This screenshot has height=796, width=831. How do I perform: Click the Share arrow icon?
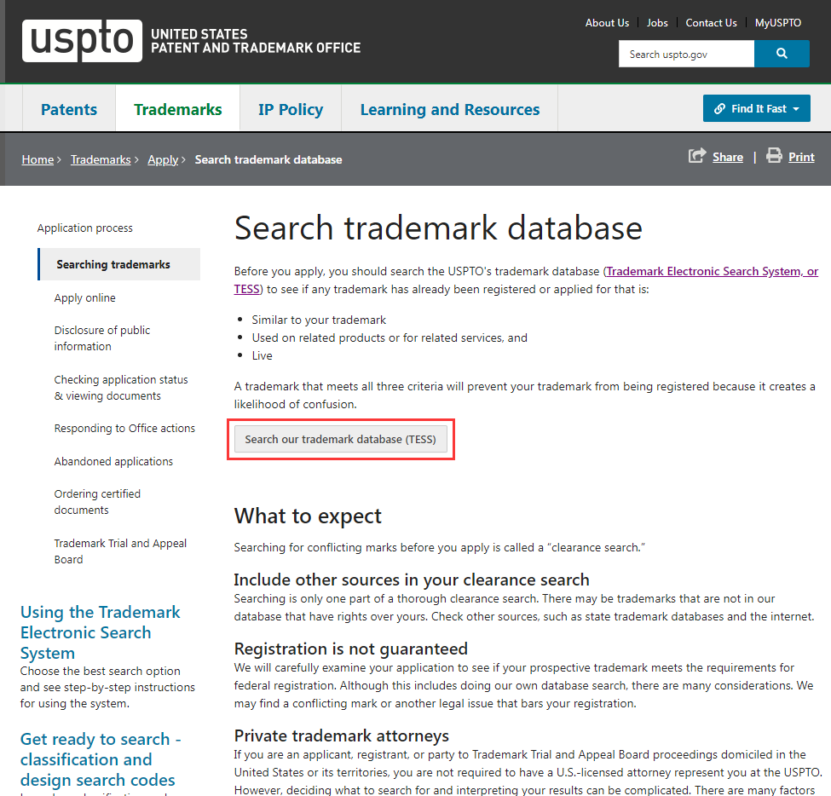click(x=697, y=156)
